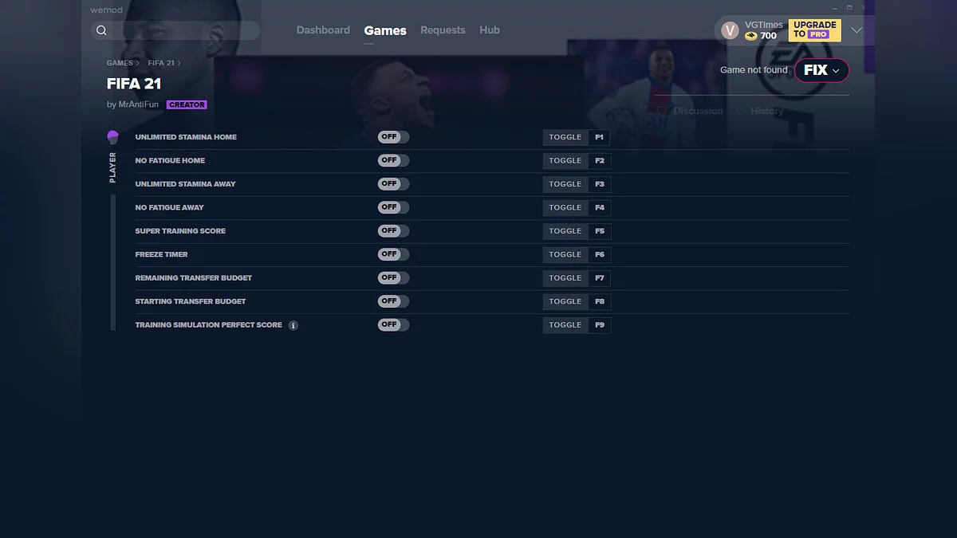957x538 pixels.
Task: Enable Starting Transfer Budget switch
Action: (x=393, y=301)
